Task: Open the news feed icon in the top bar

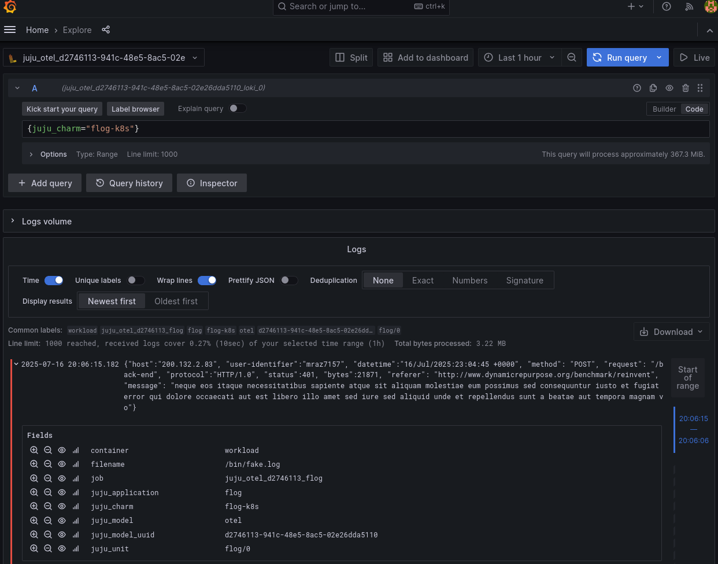Action: point(689,6)
